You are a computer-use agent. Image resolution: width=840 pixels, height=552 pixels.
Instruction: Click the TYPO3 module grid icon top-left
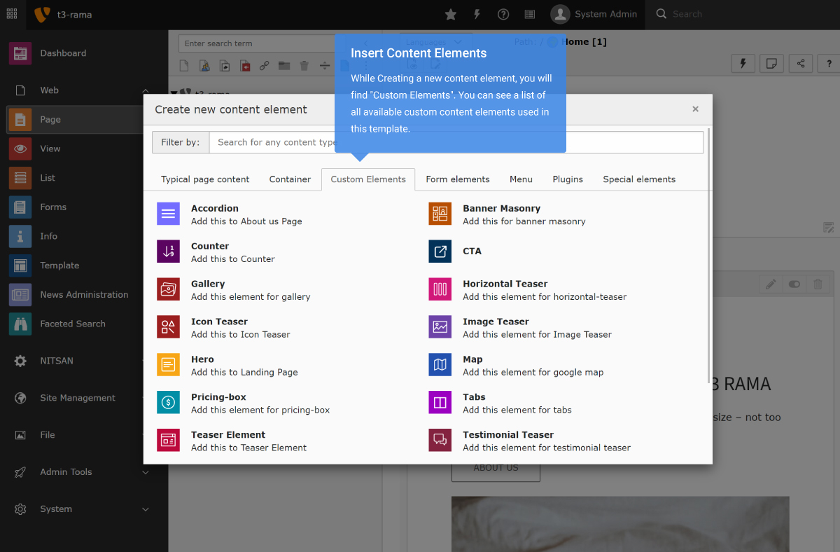11,14
